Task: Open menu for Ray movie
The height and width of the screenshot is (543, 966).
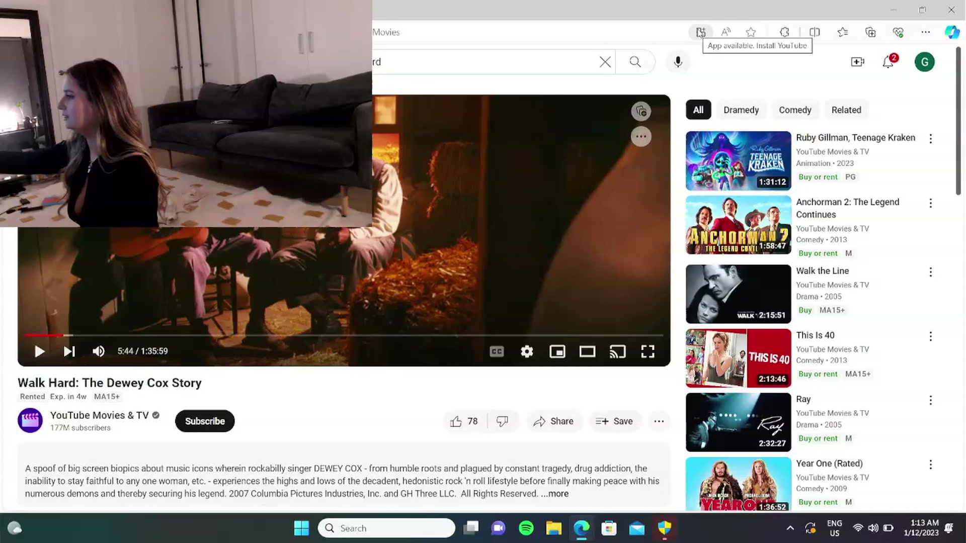Action: [x=931, y=400]
